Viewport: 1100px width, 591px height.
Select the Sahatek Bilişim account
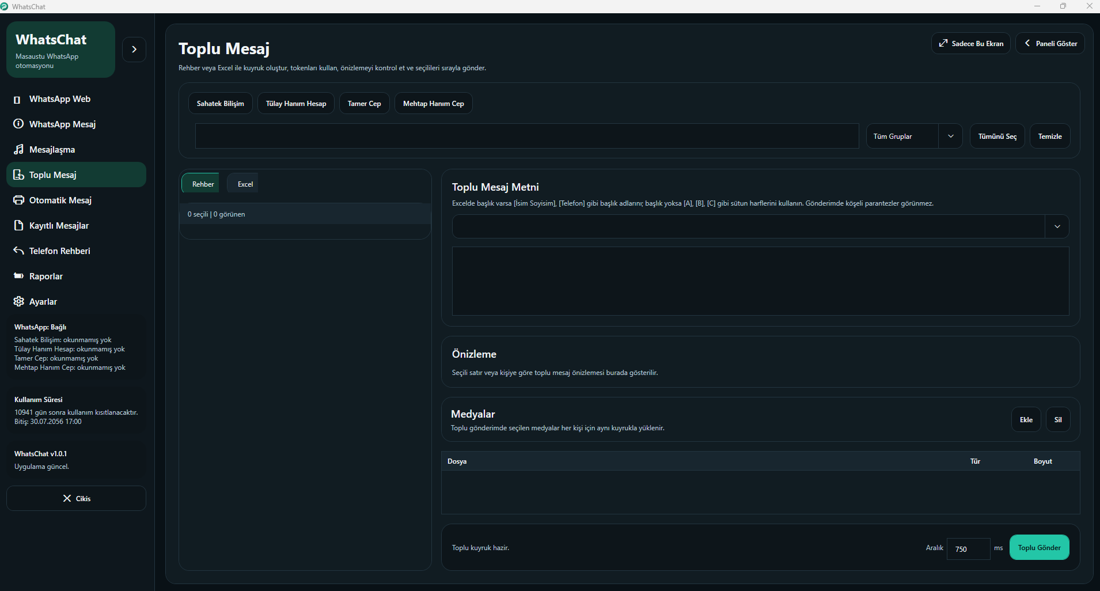221,104
